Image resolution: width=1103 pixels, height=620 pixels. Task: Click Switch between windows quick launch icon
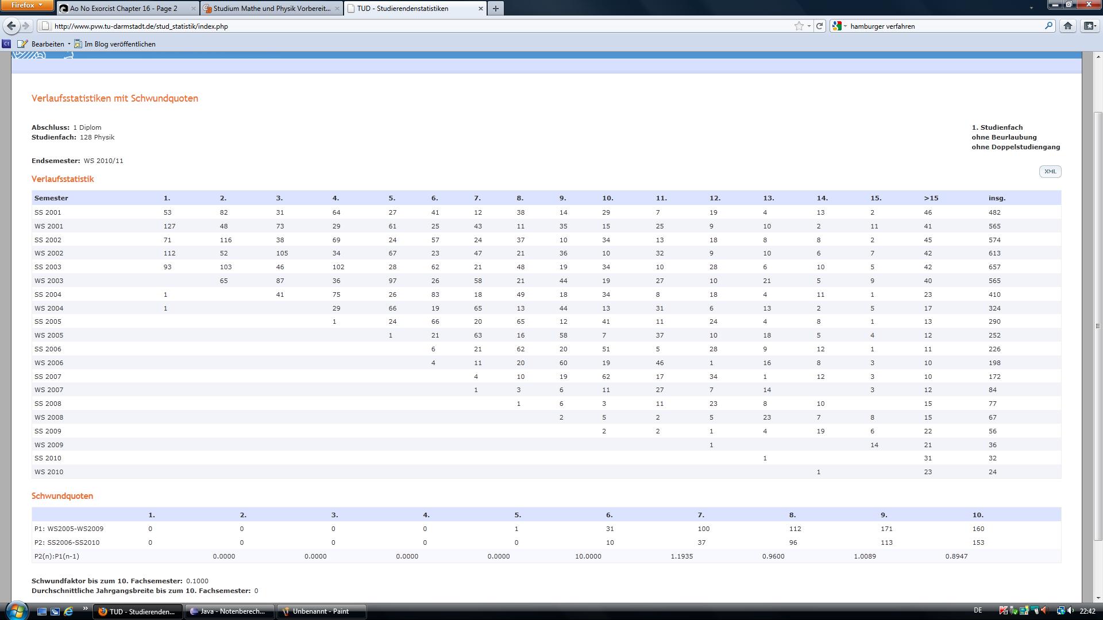[x=55, y=611]
